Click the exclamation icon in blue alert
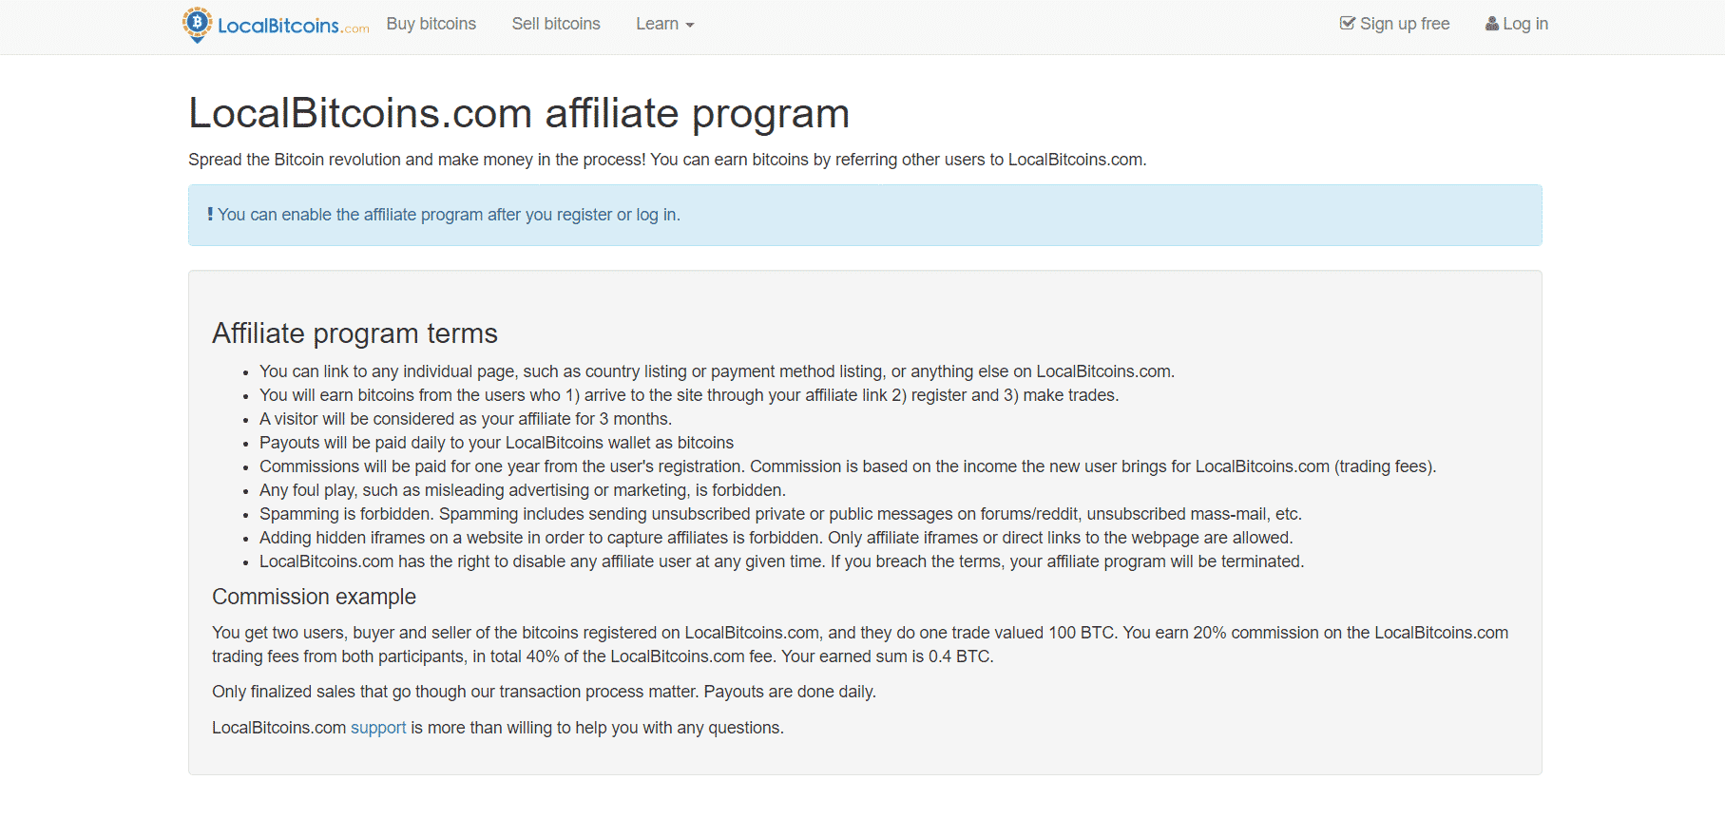 210,215
